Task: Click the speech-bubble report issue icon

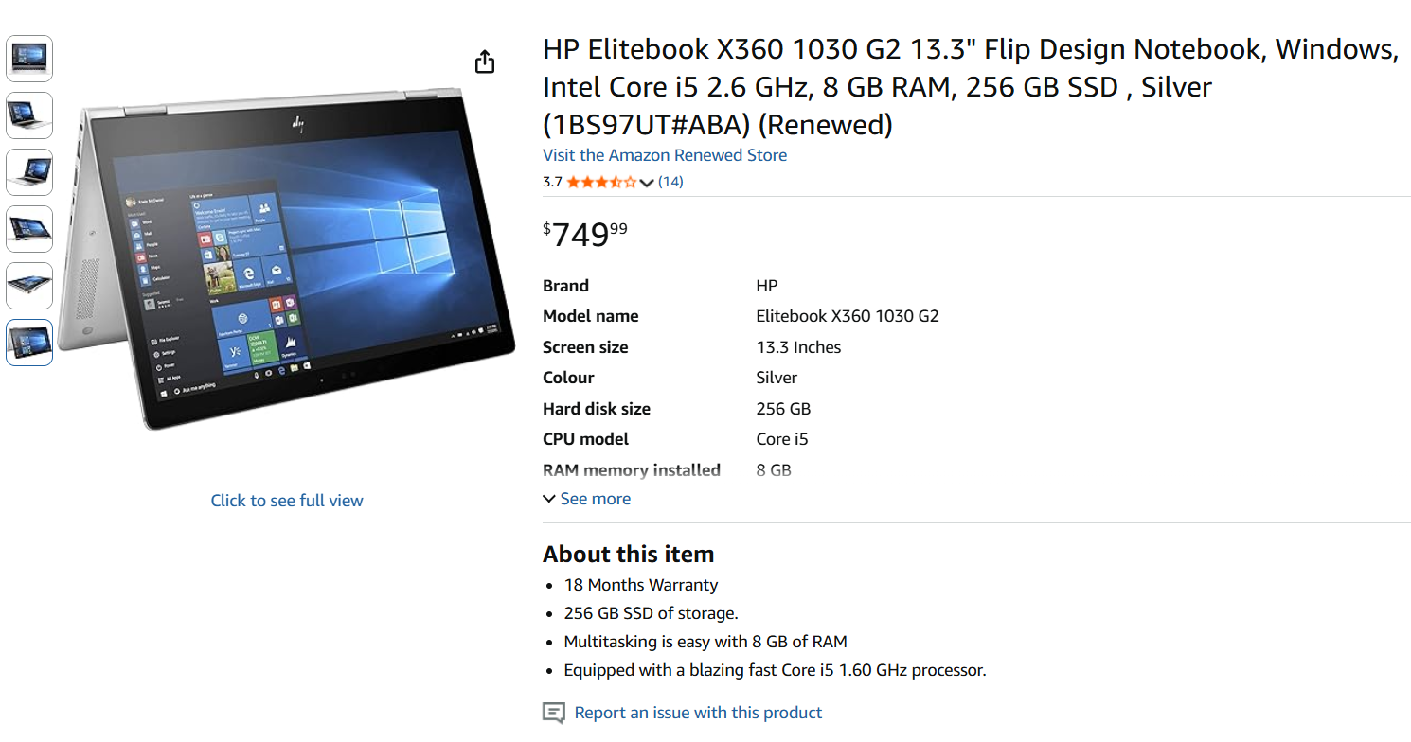Action: pyautogui.click(x=552, y=713)
